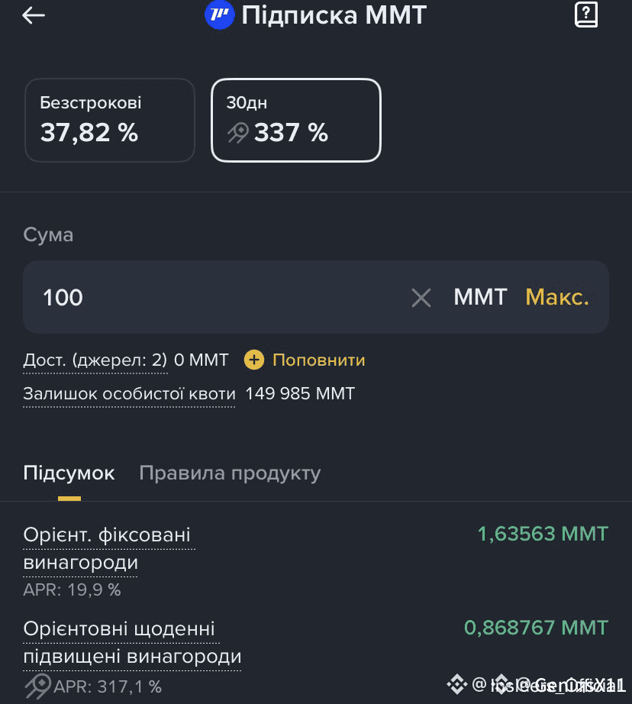Tap the Поповнити link
Screen dimensions: 632x704
[x=319, y=360]
